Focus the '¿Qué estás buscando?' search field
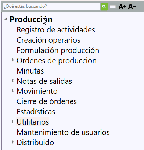 click(51, 7)
